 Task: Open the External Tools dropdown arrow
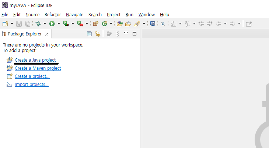[x=87, y=24]
